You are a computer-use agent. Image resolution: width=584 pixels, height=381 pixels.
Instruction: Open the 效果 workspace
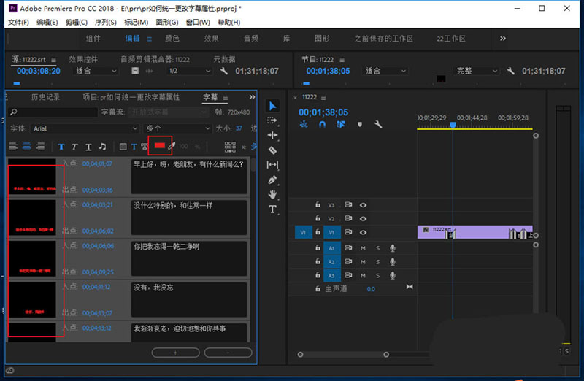point(211,39)
